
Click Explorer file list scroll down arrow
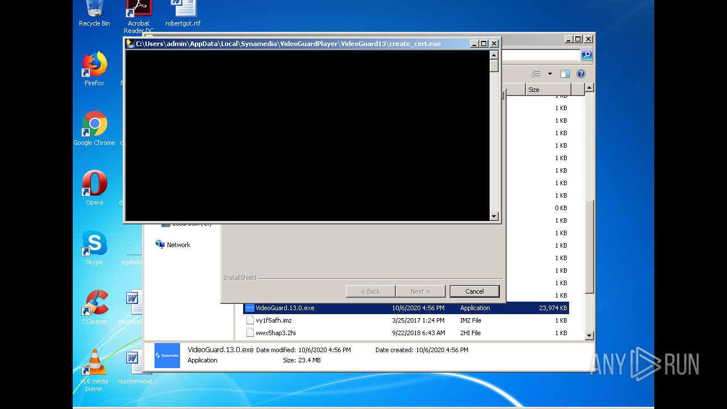coord(589,335)
